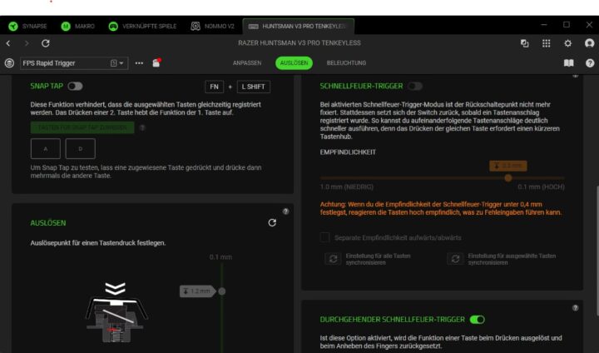The image size is (599, 353).
Task: Enable the Snap Tap toggle
Action: click(x=75, y=86)
